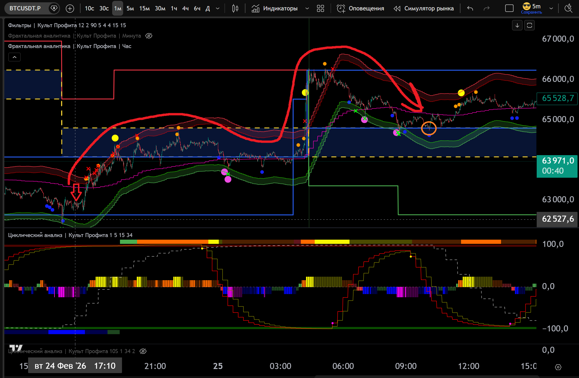Screen dimensions: 579x378
Task: Open the layout grid templates icon
Action: click(320, 8)
